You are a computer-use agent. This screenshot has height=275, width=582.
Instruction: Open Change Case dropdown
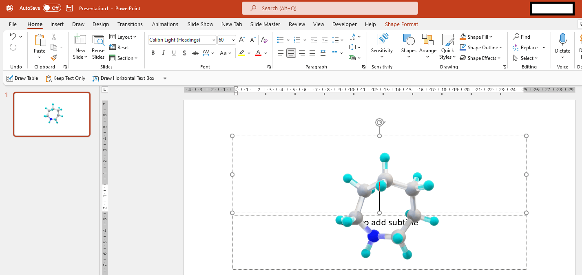tap(226, 53)
